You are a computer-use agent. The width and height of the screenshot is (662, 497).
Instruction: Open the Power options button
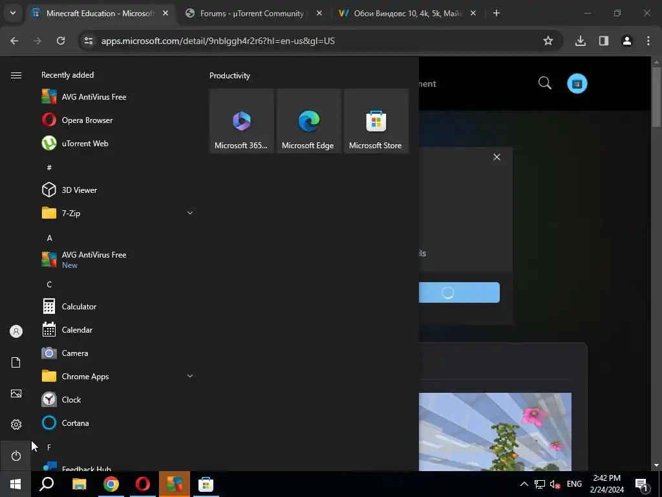pyautogui.click(x=16, y=456)
